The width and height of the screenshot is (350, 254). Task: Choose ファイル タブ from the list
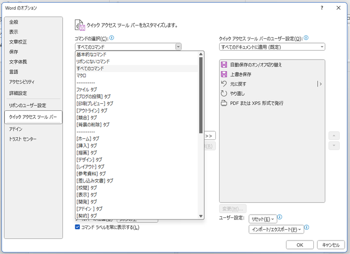coord(136,89)
